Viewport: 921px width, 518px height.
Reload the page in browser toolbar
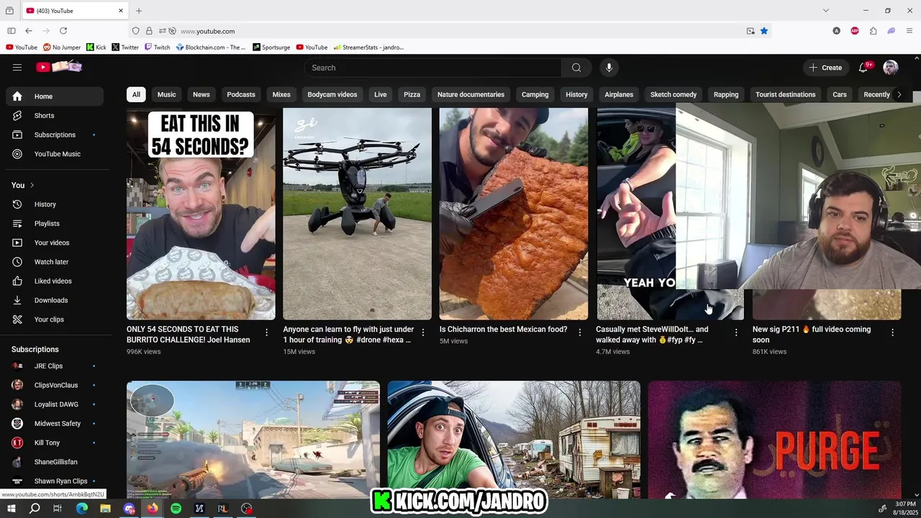[x=63, y=31]
